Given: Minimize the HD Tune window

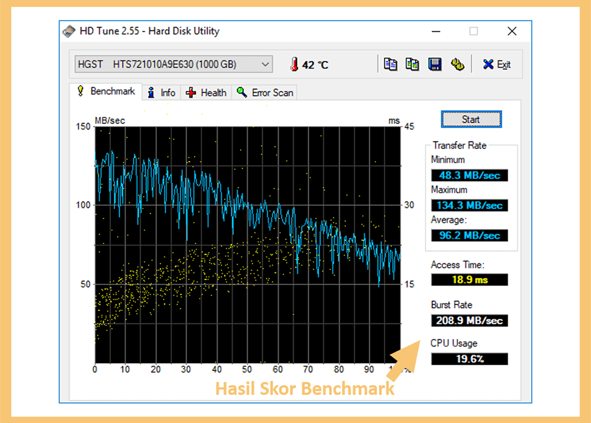Looking at the screenshot, I should (436, 31).
